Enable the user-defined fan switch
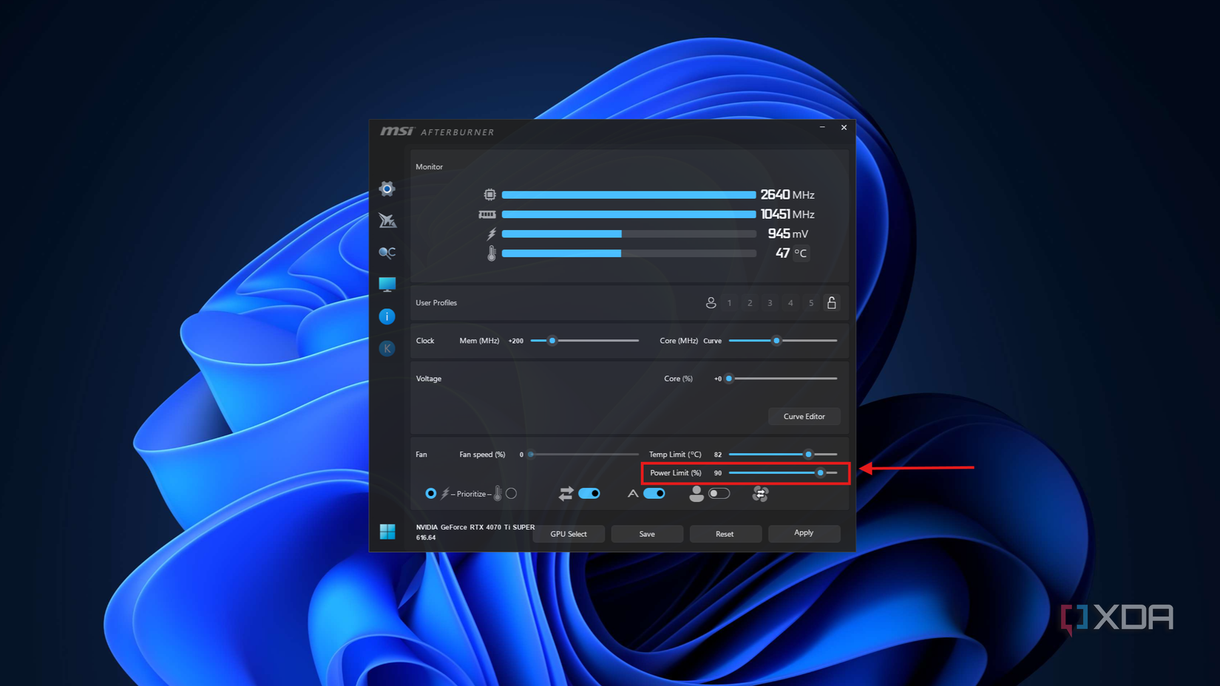Image resolution: width=1220 pixels, height=686 pixels. [719, 494]
